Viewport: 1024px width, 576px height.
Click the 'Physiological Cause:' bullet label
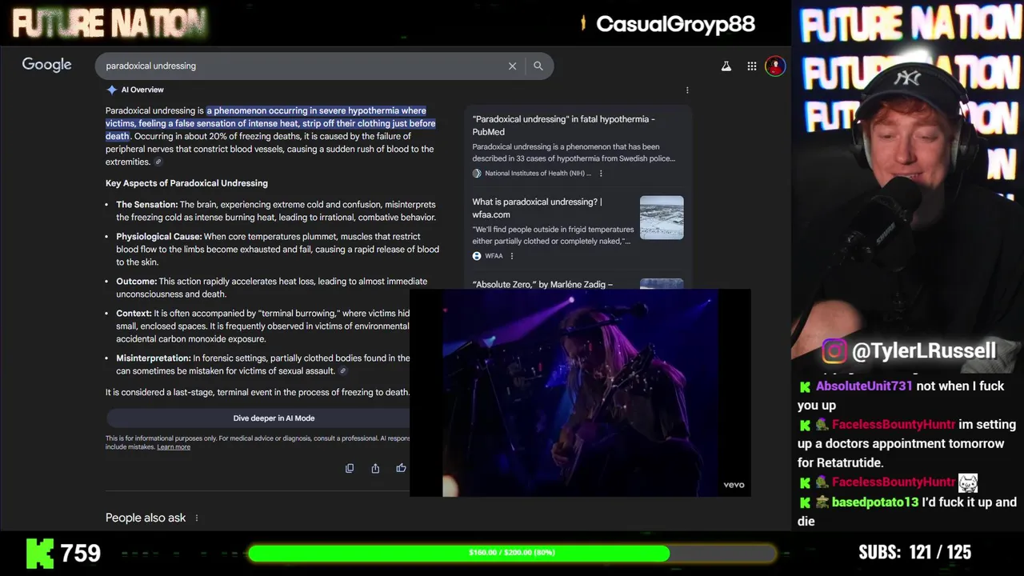(x=159, y=236)
